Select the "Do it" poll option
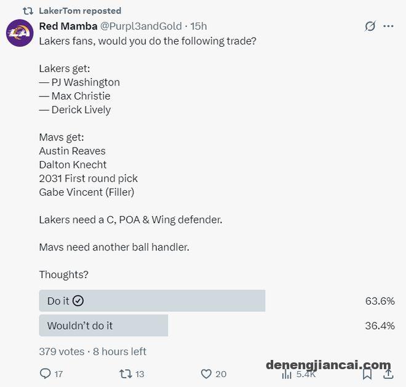 (x=152, y=301)
